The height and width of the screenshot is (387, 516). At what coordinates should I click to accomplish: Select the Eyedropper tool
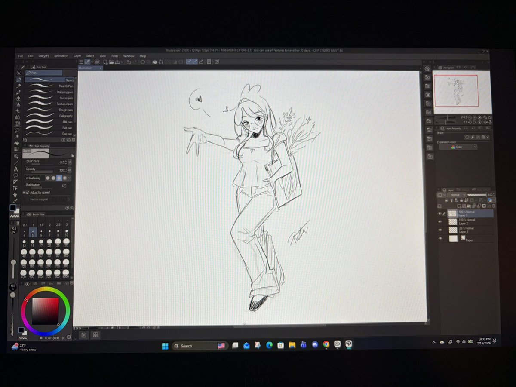15,201
